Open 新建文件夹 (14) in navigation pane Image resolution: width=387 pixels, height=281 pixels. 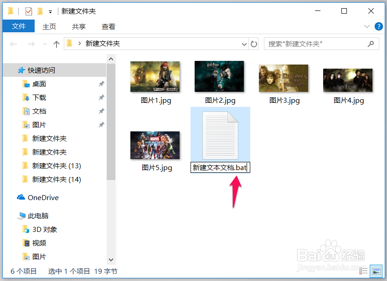57,180
